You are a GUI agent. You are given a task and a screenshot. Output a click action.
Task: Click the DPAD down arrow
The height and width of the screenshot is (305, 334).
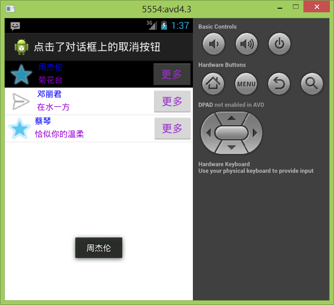[232, 148]
